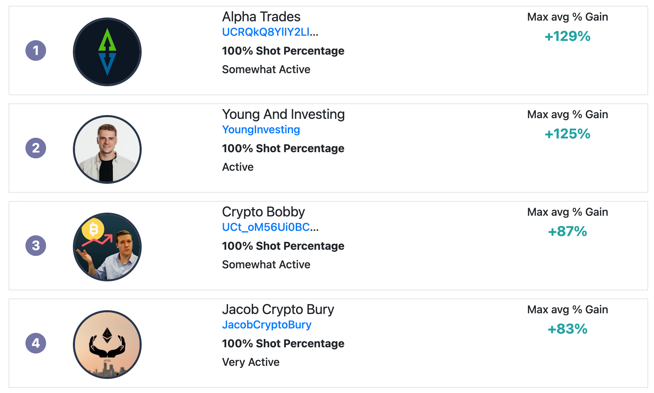
Task: Click the Alpha Trades title
Action: (261, 17)
